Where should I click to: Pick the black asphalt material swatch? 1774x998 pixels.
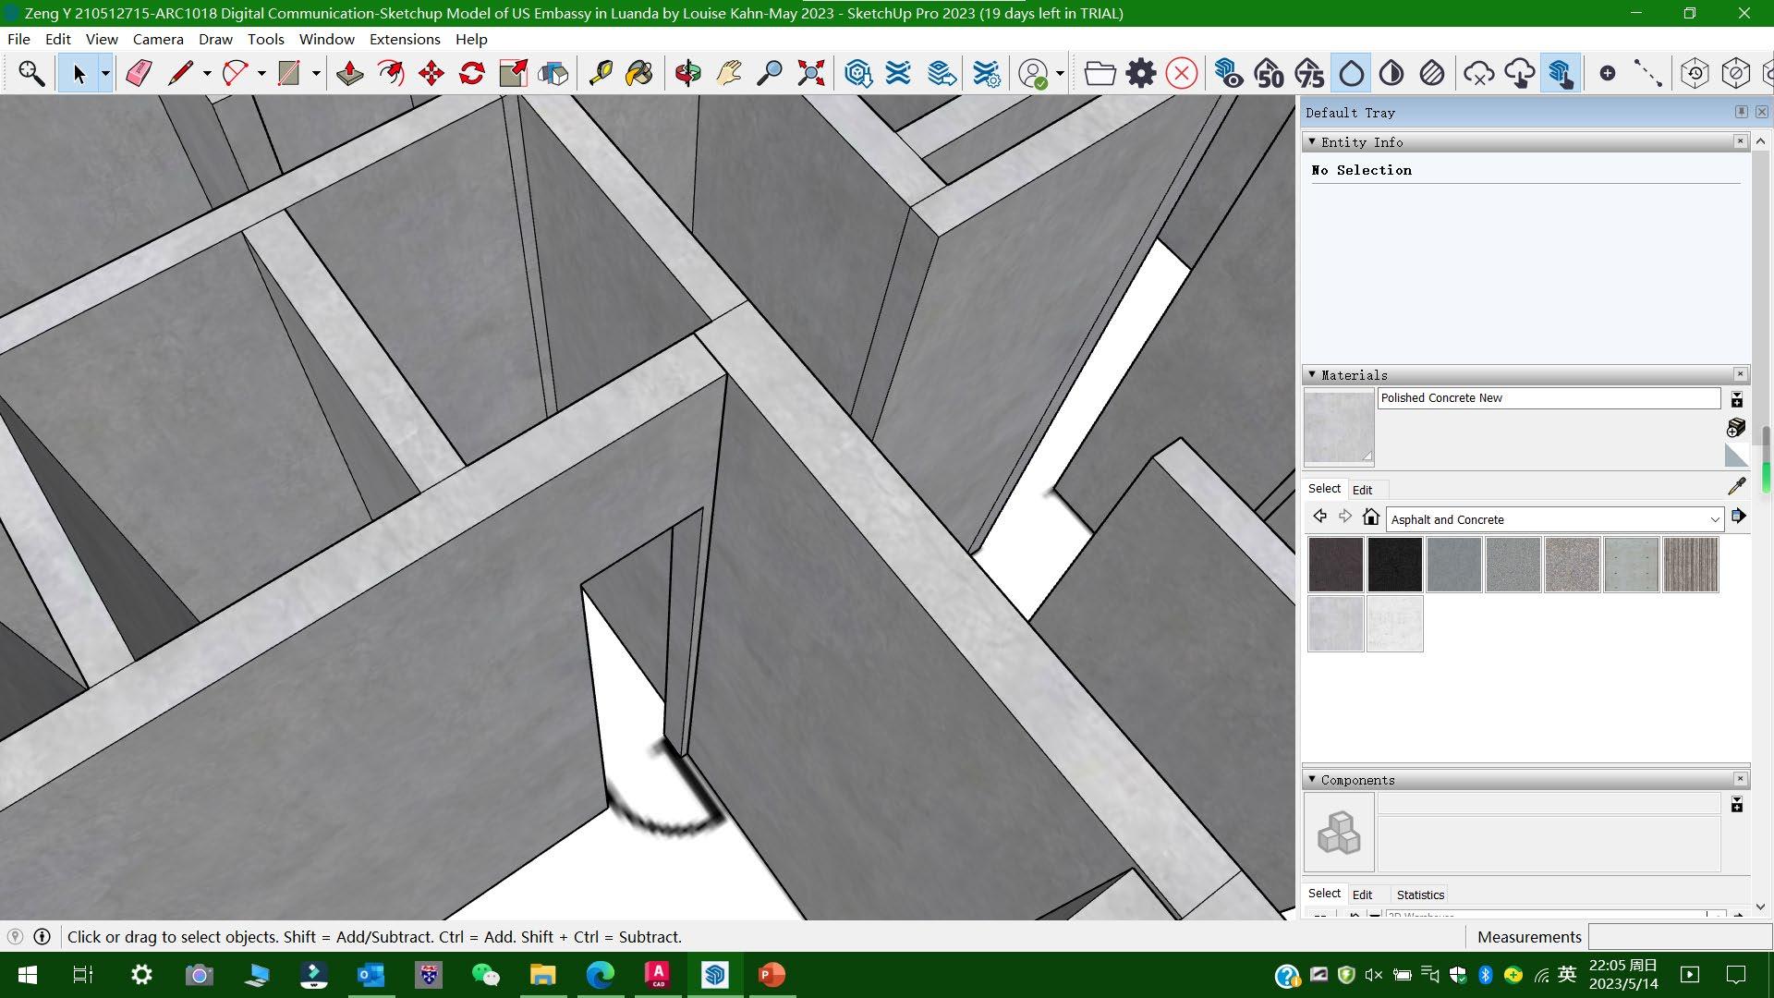(x=1394, y=565)
